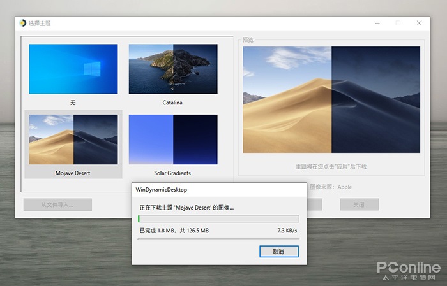
Task: Click the WinDynamicDesktop app icon in title bar
Action: point(22,23)
